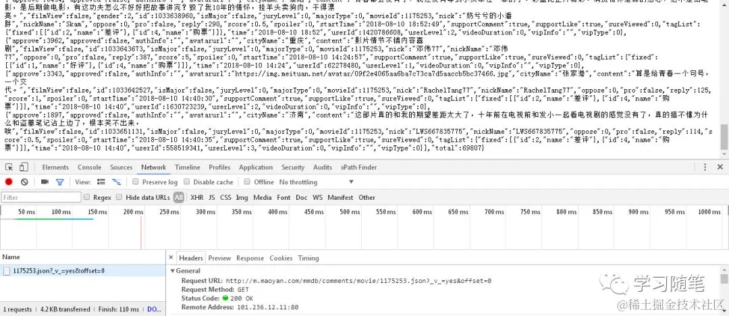Screen dimensions: 729x316
Task: Switch to the Sources tab
Action: [122, 167]
